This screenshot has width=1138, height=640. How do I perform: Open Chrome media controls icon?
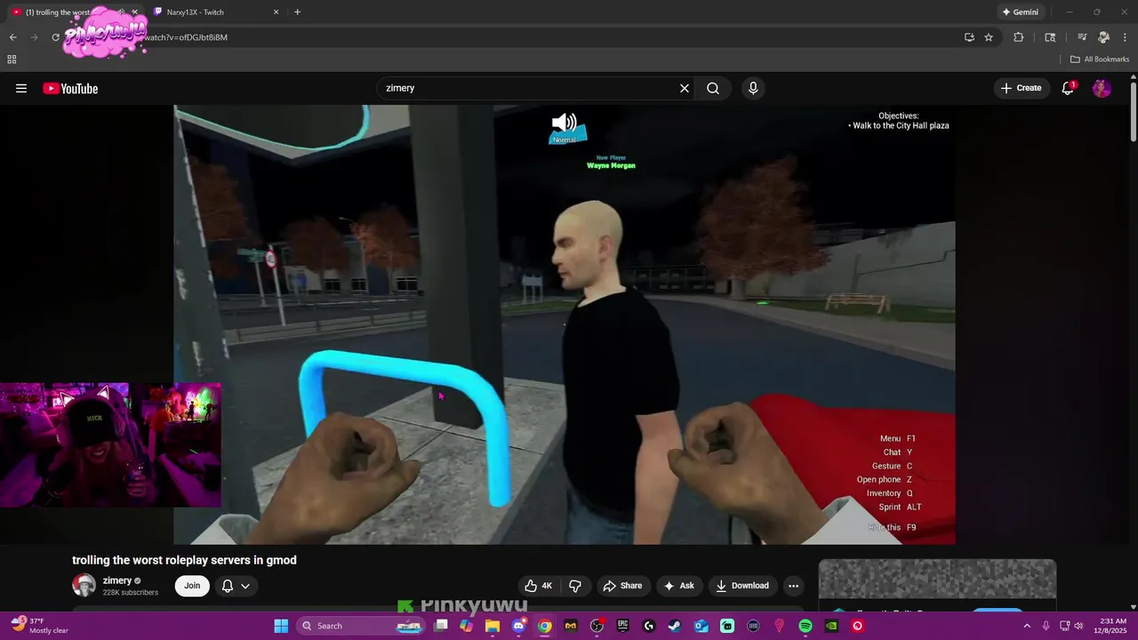[1082, 37]
